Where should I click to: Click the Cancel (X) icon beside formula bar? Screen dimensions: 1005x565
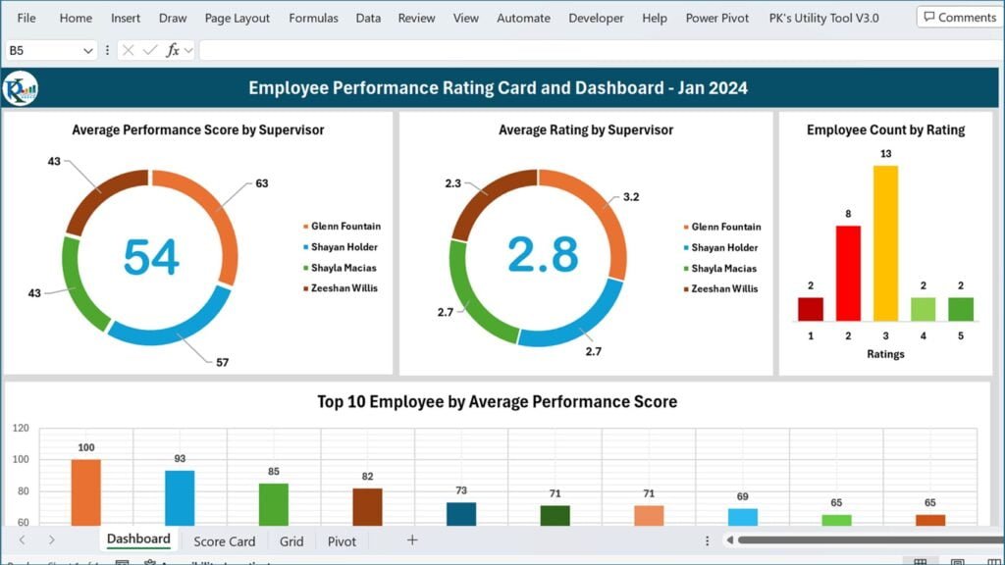129,50
